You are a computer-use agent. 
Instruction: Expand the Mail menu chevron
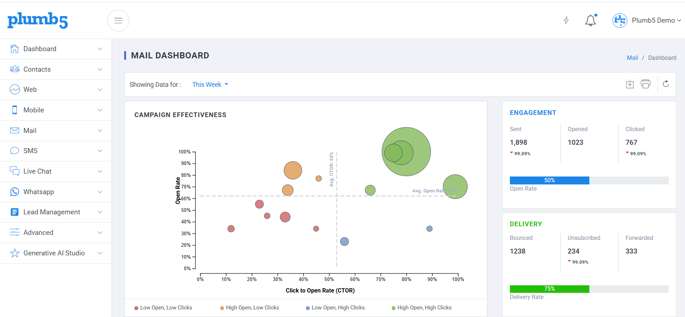[x=100, y=131]
